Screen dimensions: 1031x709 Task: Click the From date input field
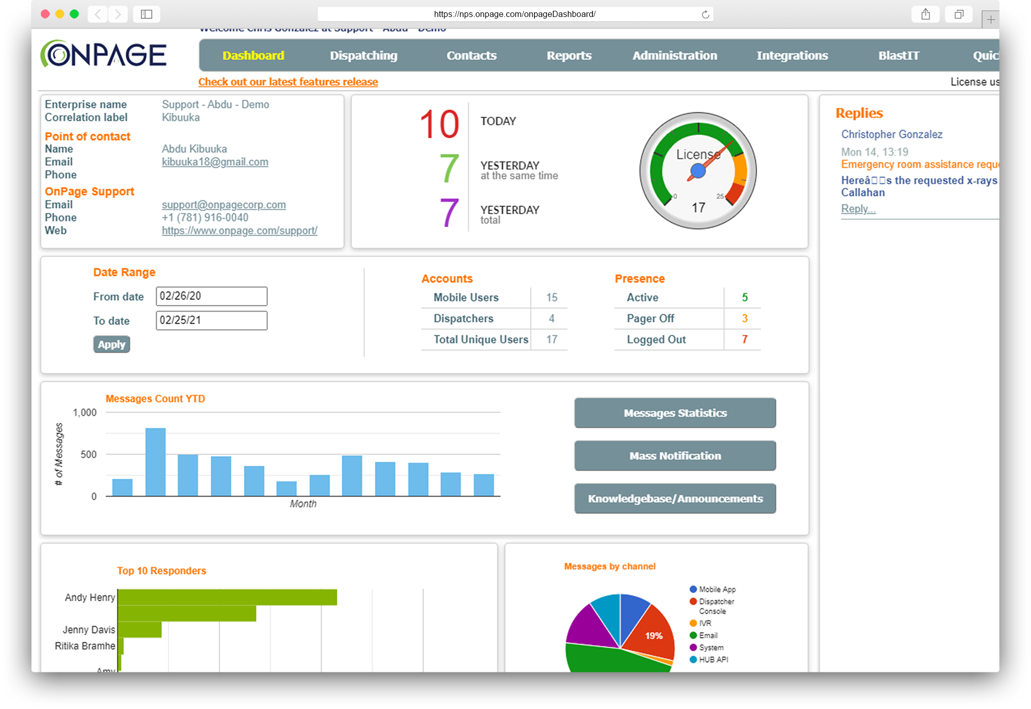tap(211, 296)
